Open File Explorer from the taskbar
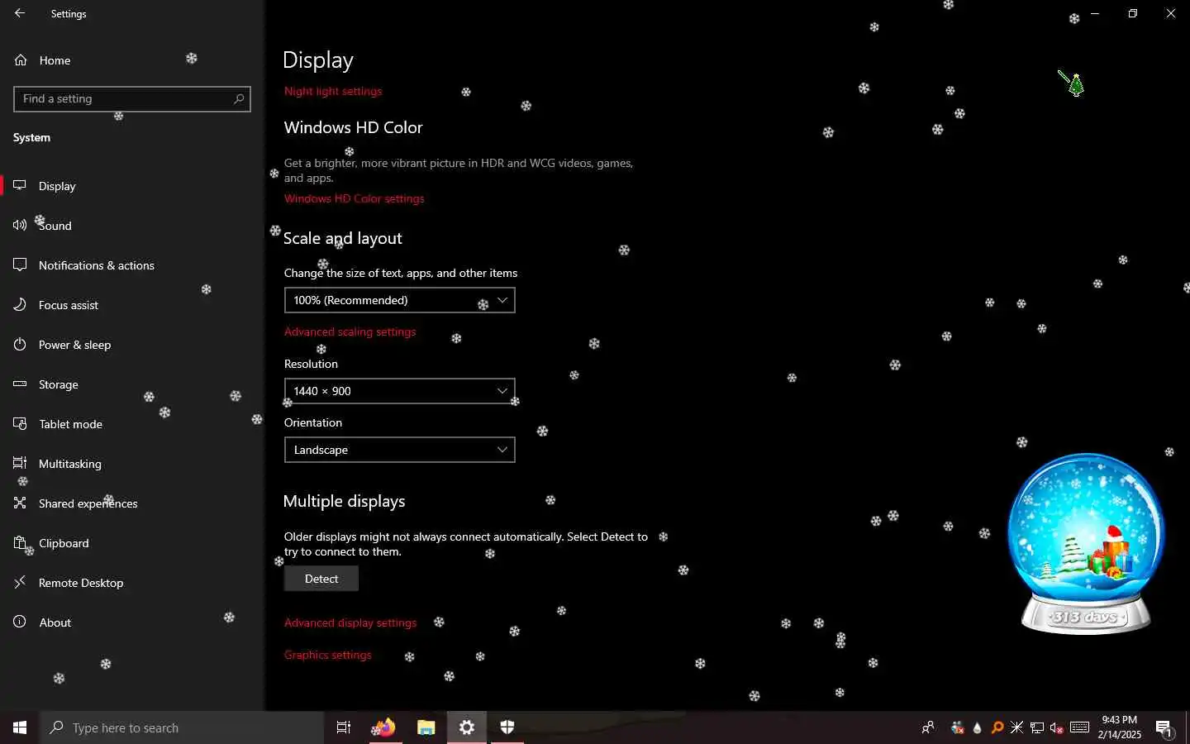Screen dimensions: 1190x744 [x=426, y=727]
